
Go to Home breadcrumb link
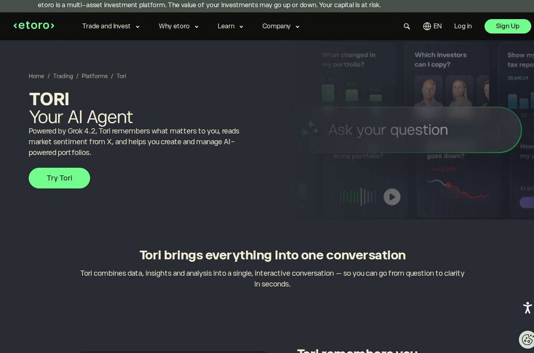point(36,76)
